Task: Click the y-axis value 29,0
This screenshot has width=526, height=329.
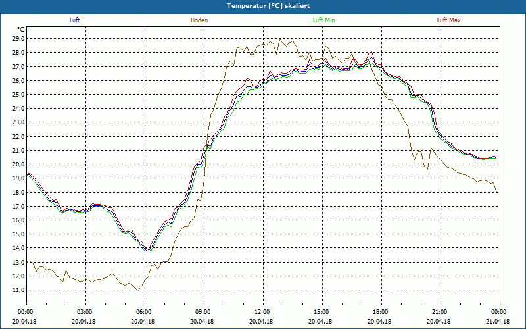Action: (19, 39)
